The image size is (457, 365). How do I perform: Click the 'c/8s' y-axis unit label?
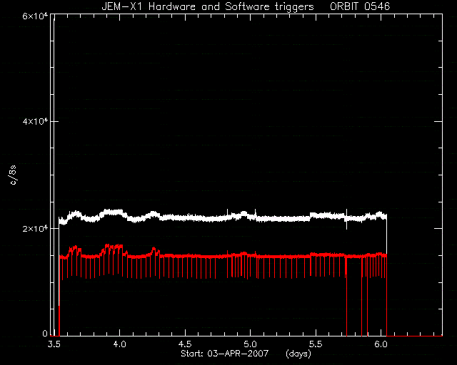[x=14, y=175]
